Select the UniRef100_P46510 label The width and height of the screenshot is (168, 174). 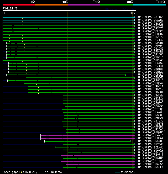tap(151, 80)
